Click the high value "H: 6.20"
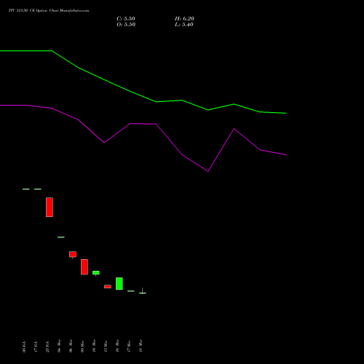364x364 pixels. point(184,19)
